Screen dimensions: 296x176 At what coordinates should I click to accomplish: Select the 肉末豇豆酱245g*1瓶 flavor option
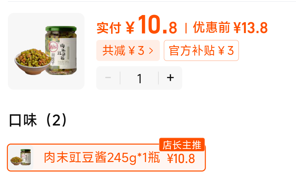[x=106, y=158]
